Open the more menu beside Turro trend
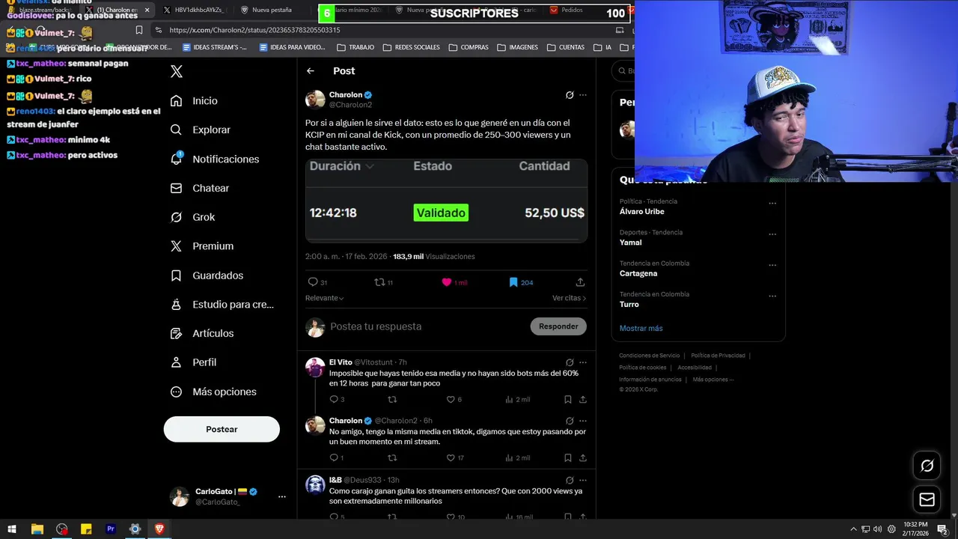The image size is (958, 539). tap(772, 296)
